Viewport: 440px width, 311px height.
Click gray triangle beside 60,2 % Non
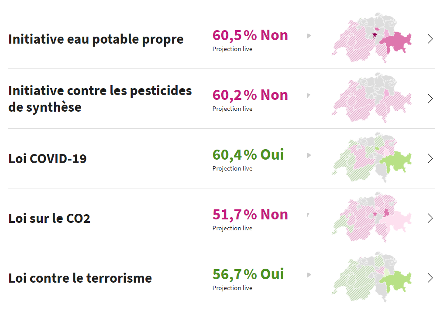pos(309,96)
